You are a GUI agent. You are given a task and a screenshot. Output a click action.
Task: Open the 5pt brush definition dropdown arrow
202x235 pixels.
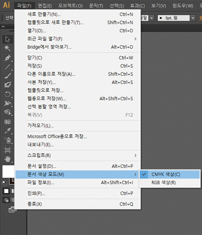pos(193,18)
